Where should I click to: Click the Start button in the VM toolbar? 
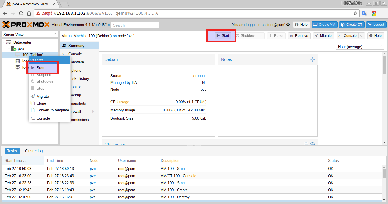point(223,36)
